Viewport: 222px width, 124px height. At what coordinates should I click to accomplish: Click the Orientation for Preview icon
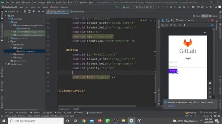point(167,21)
